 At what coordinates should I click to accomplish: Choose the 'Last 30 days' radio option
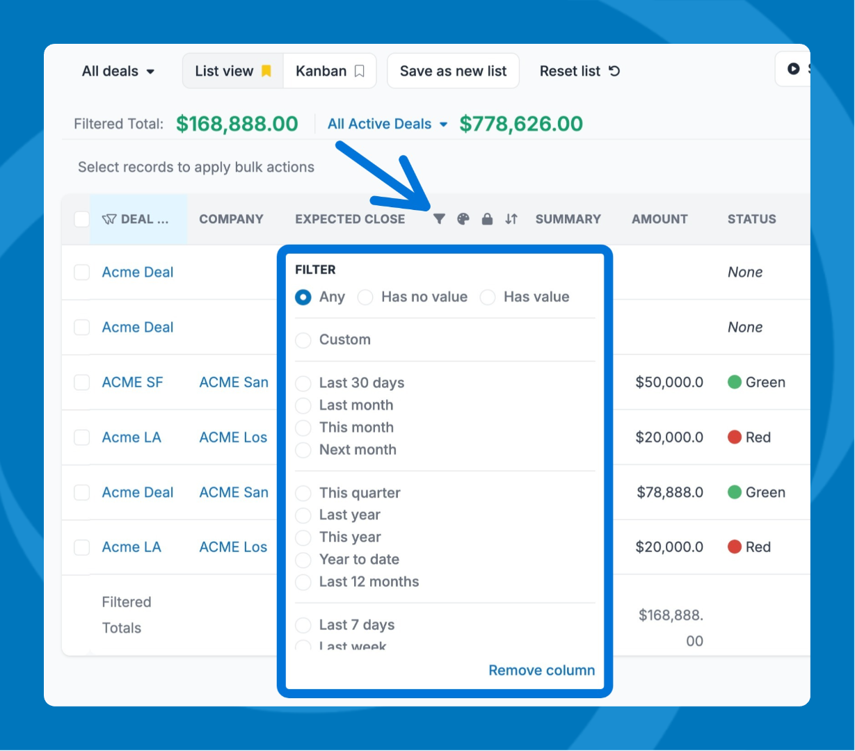[303, 383]
